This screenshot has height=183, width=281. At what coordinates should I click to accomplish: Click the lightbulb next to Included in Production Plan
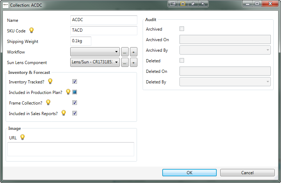coord(68,92)
